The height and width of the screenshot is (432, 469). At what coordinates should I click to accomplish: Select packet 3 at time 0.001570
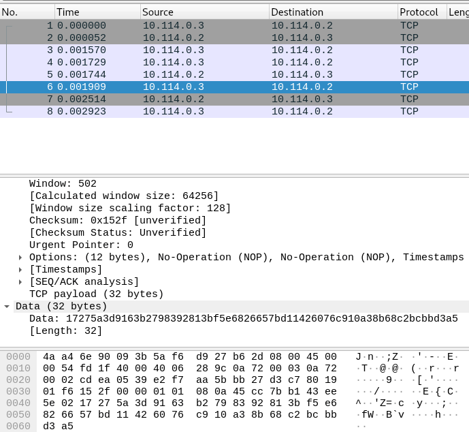(x=204, y=50)
